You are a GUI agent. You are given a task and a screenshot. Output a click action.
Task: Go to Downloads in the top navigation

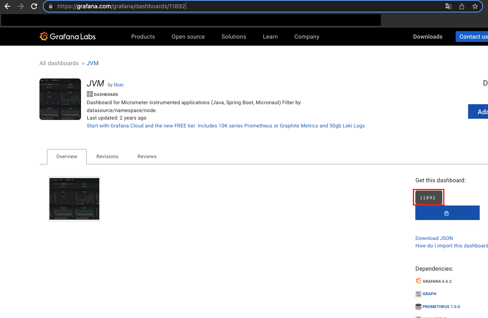[x=428, y=37]
